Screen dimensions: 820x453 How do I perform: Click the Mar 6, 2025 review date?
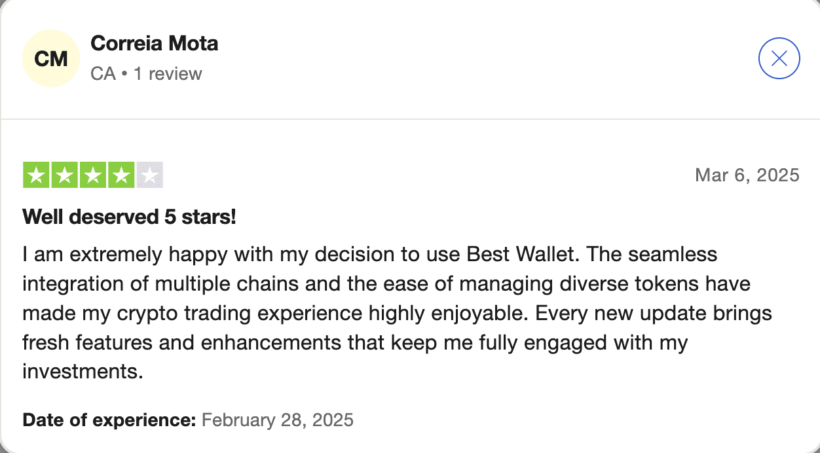tap(747, 175)
